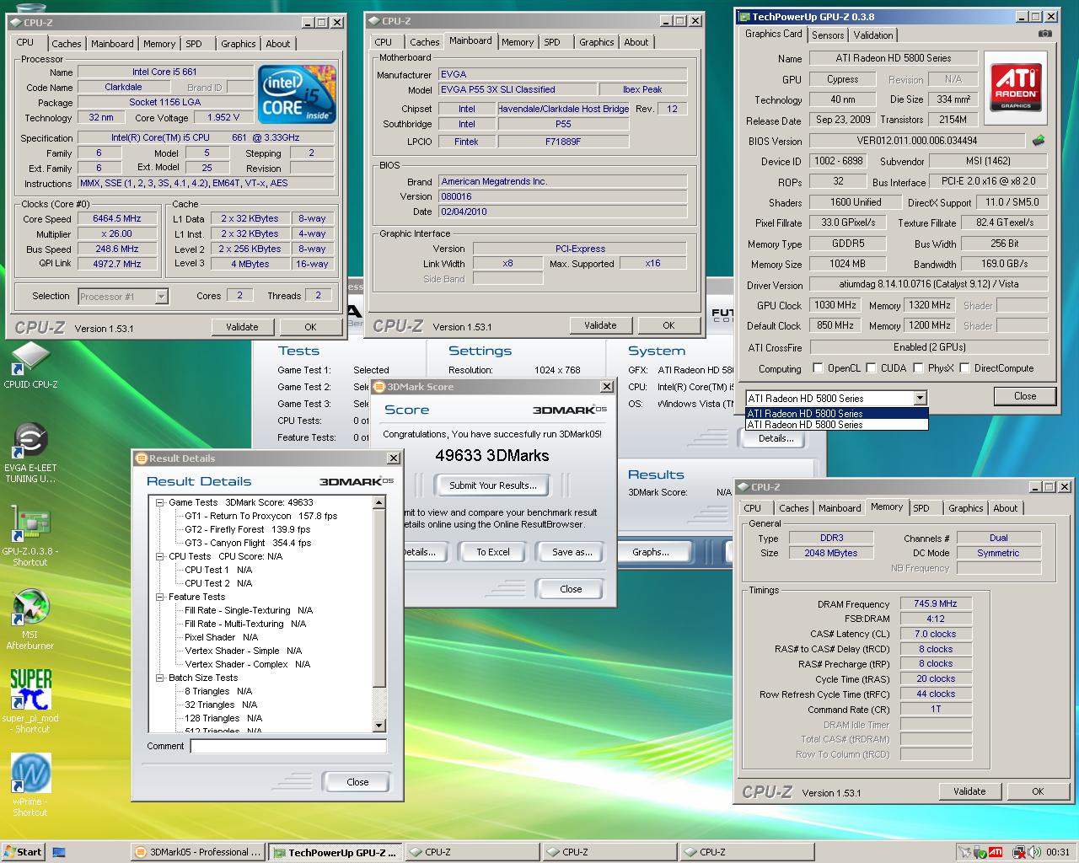Click Details... button in 3DMark system panel
Viewport: 1079px width, 863px height.
(x=776, y=438)
